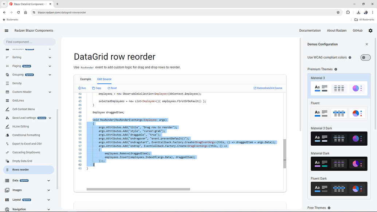Click the Find component search field
This screenshot has width=377, height=212.
29,42
